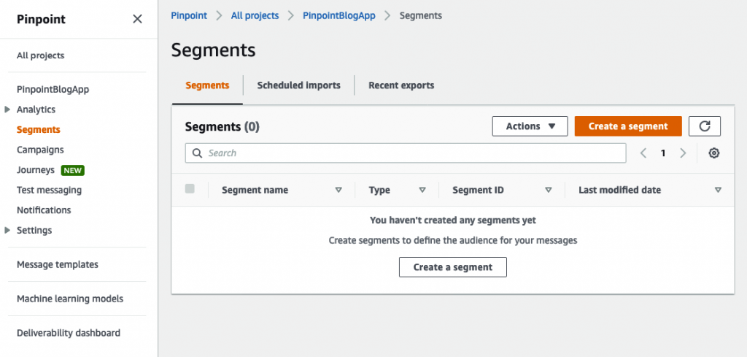The image size is (747, 357).
Task: Click the white Create a segment button
Action: pos(452,267)
